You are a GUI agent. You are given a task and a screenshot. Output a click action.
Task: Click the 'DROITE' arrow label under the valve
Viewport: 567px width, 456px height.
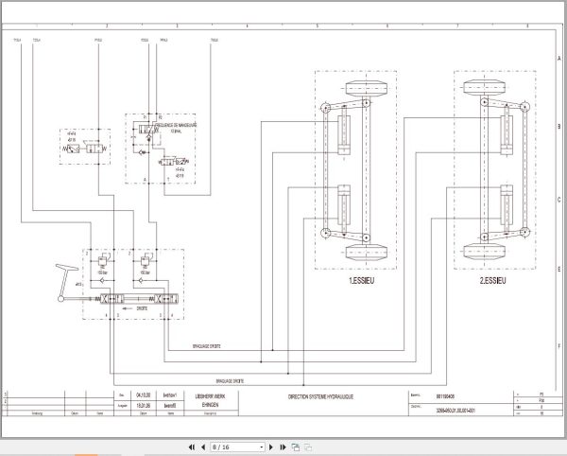142,308
